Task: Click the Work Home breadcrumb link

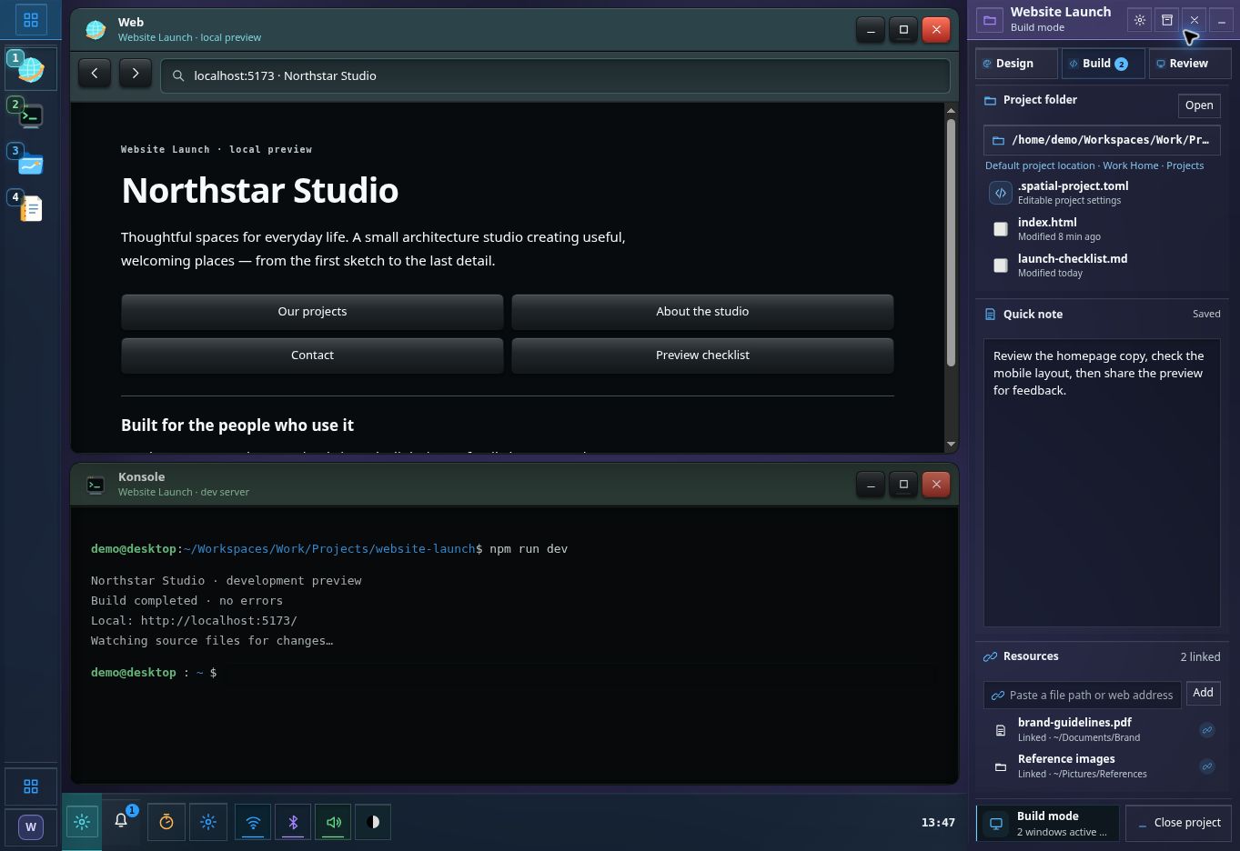Action: click(1131, 165)
